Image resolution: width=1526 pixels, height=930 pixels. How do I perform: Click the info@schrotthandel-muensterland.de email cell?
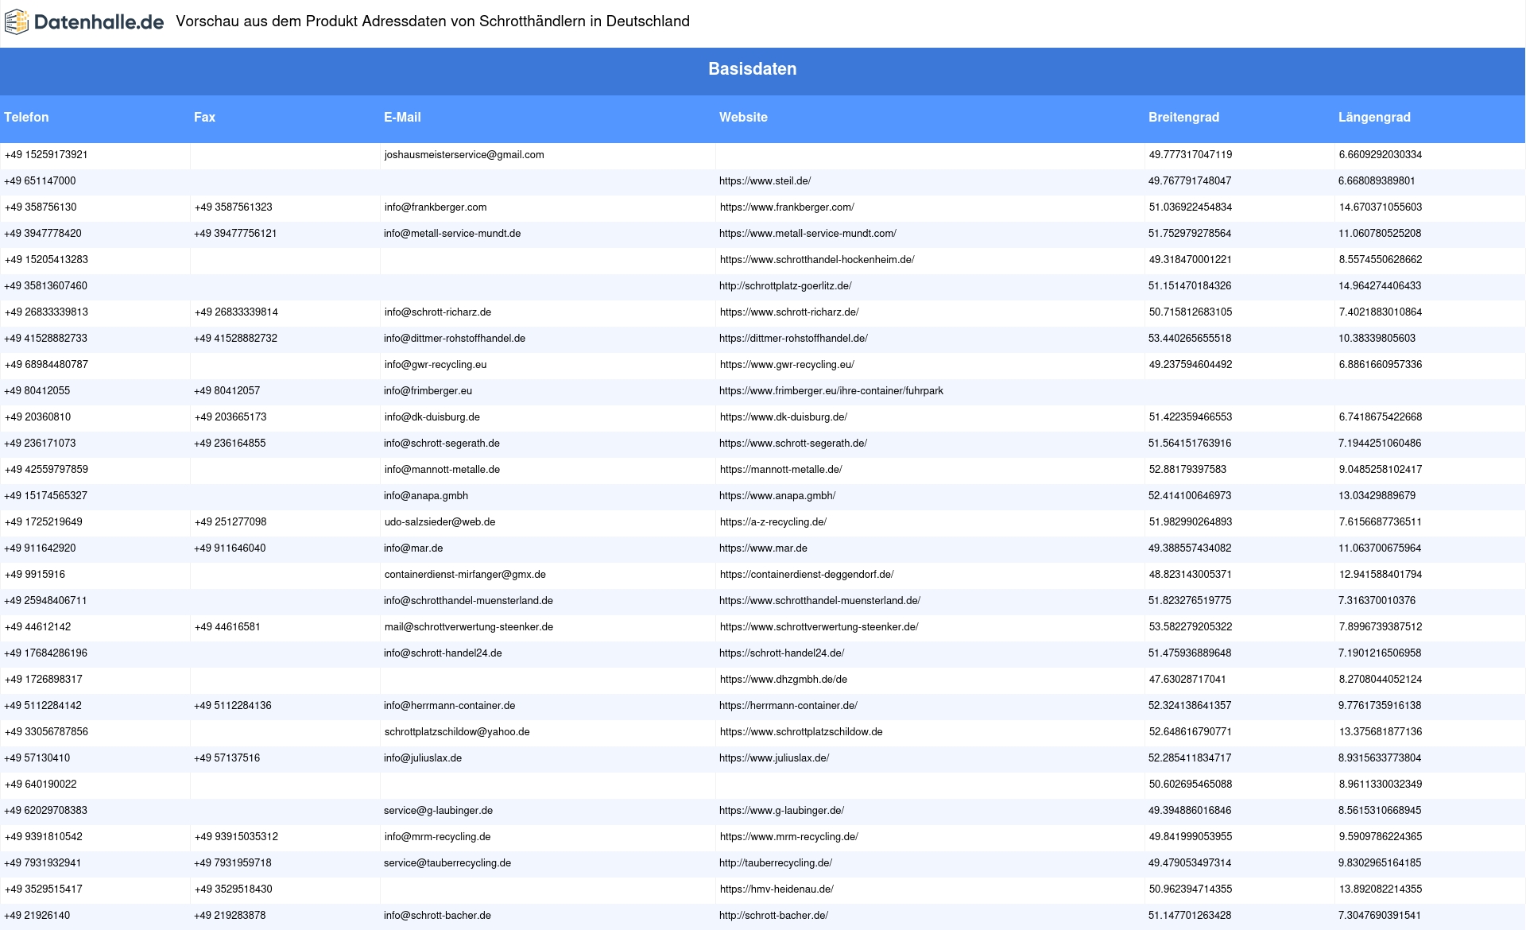point(468,601)
